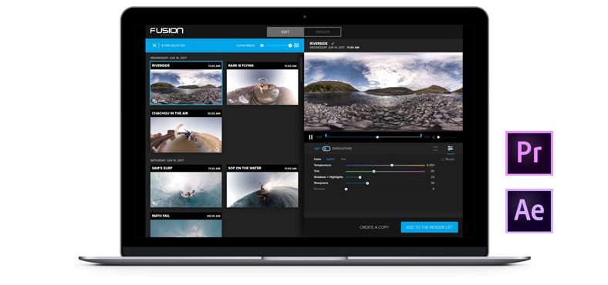Screen dimensions: 608x285
Task: Click Add to the Render List button
Action: tap(429, 227)
